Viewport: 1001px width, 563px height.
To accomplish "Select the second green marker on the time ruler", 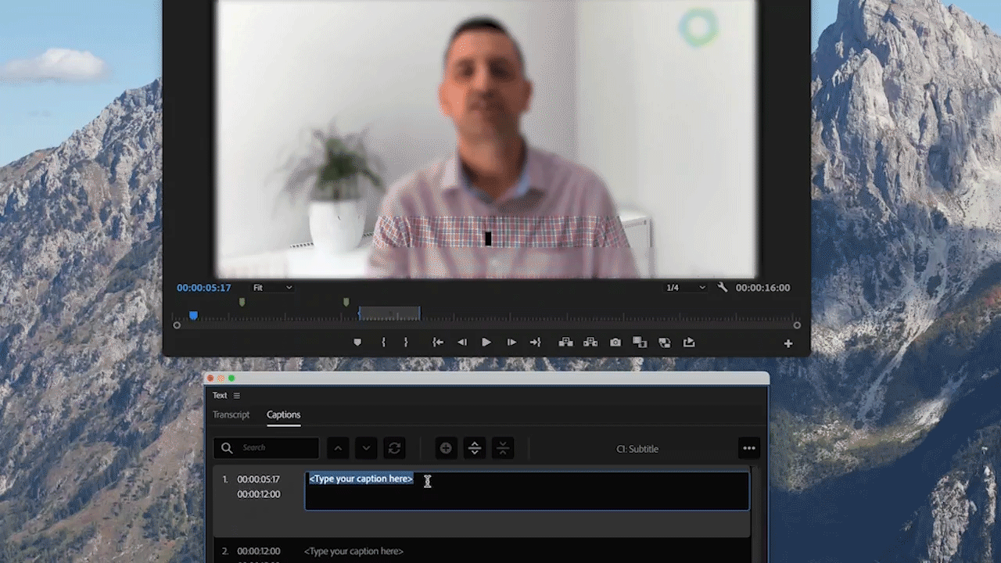I will click(x=346, y=302).
